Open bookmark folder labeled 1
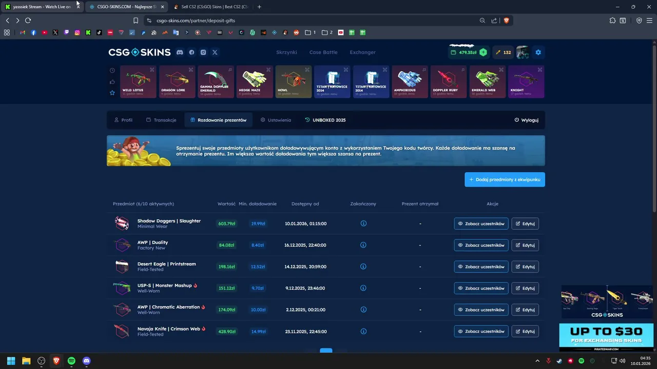 coord(311,32)
